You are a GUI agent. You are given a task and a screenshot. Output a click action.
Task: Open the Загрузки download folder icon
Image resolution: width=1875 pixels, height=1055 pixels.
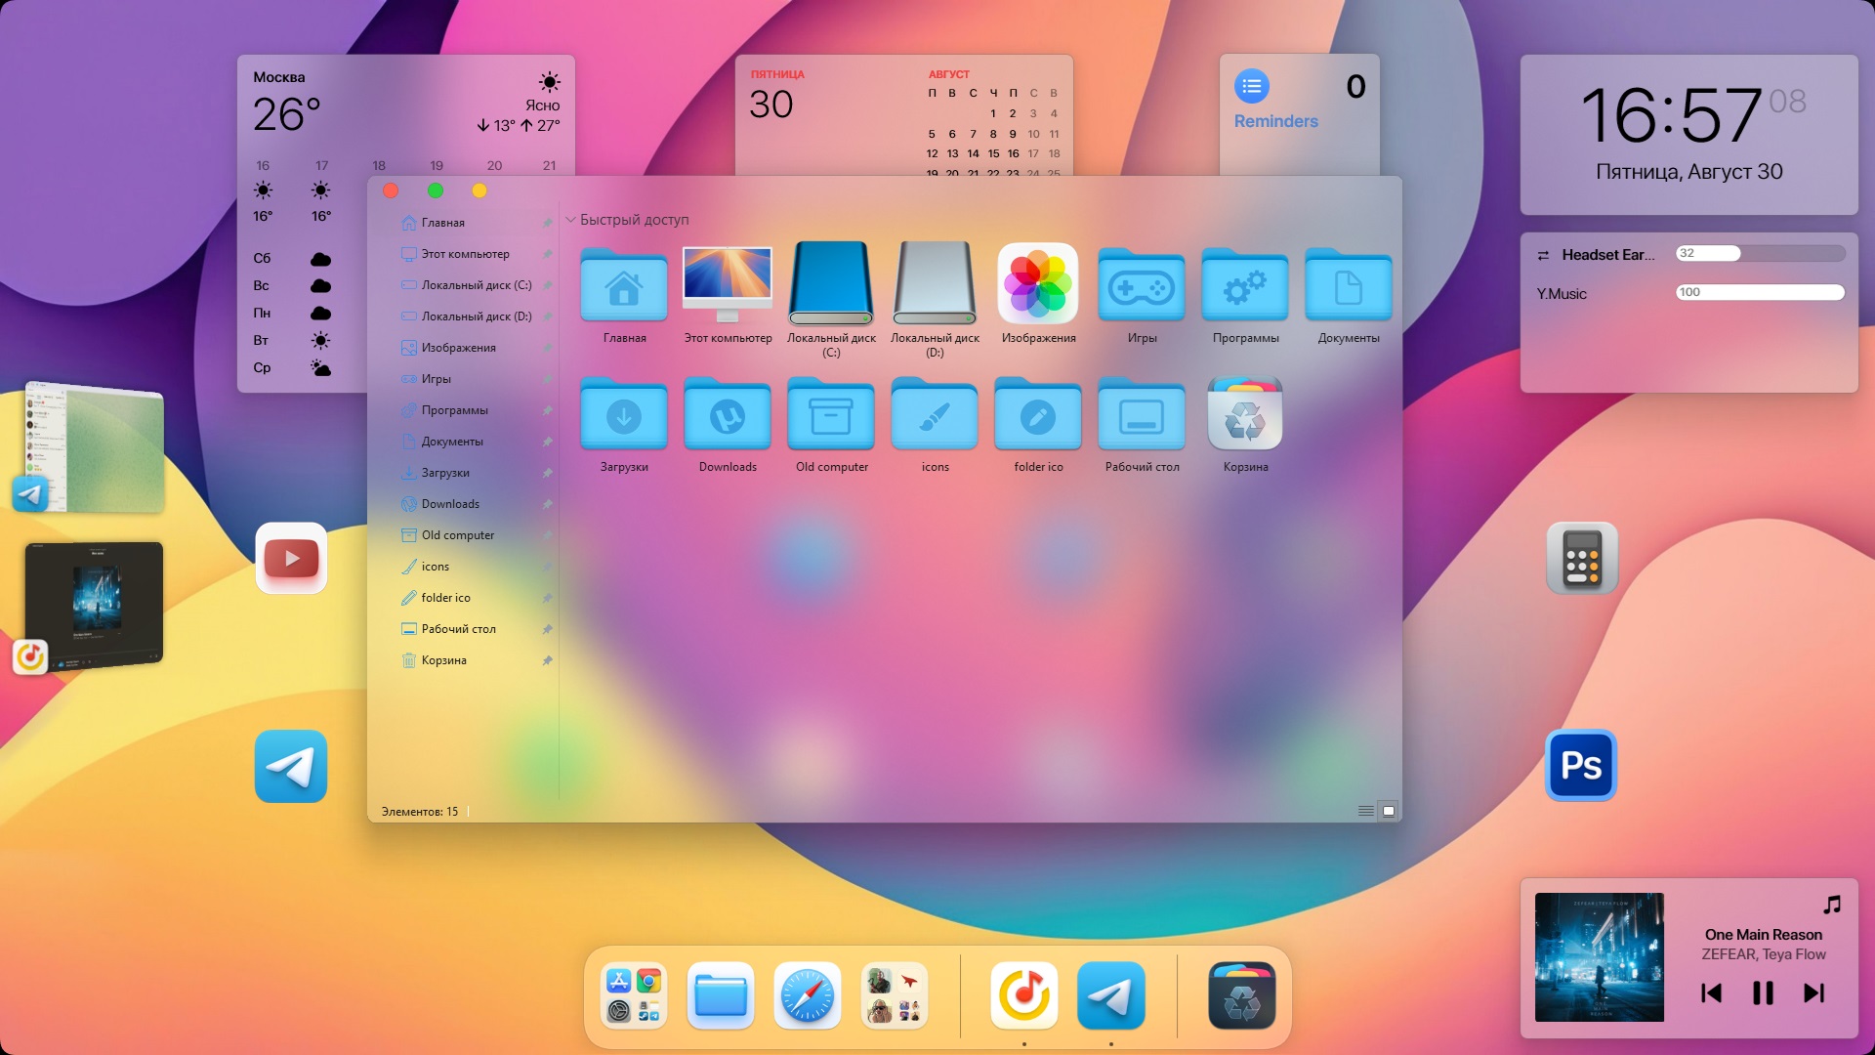tap(624, 414)
